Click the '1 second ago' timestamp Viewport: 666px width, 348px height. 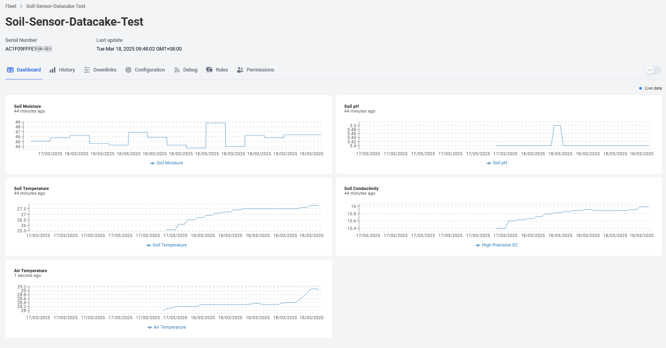point(27,276)
